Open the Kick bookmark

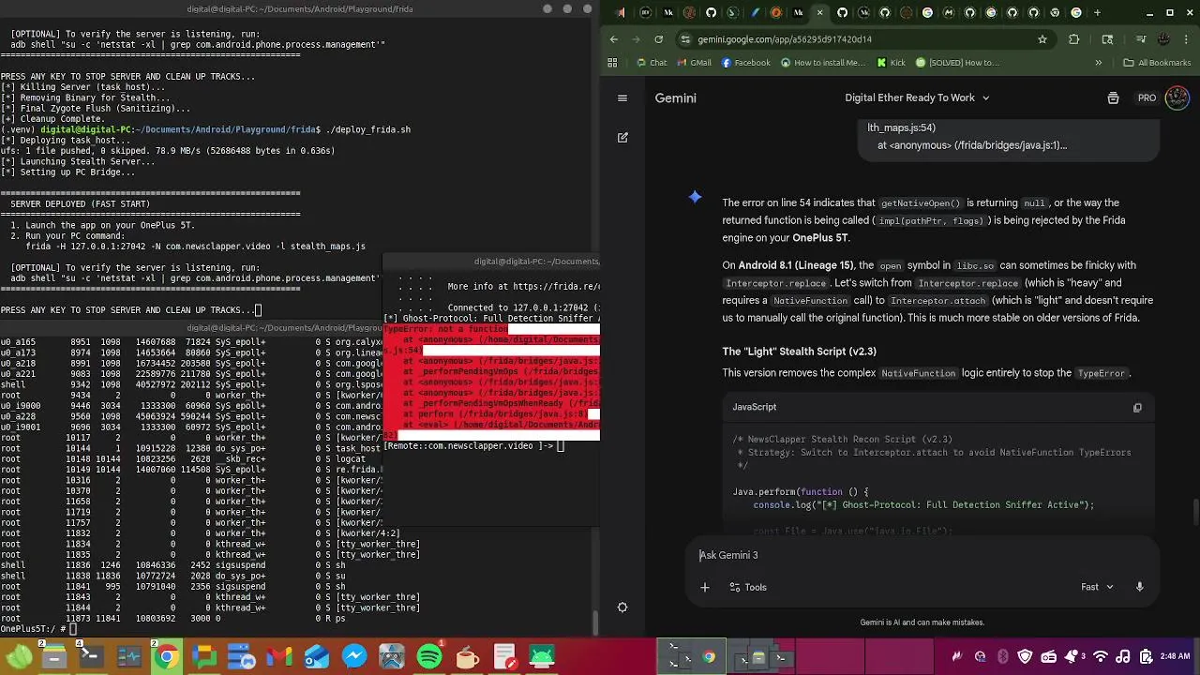[891, 63]
